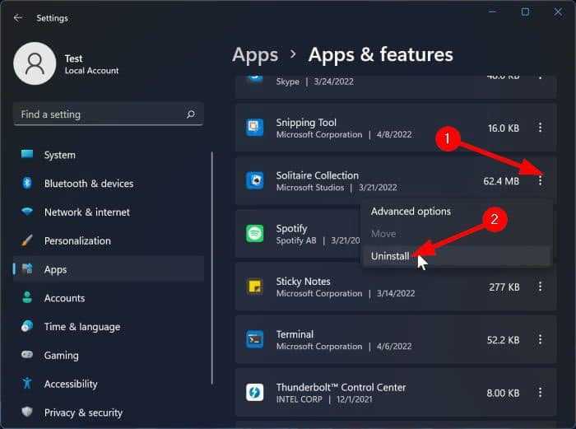Minimize the Settings window
The width and height of the screenshot is (576, 429).
(x=492, y=12)
